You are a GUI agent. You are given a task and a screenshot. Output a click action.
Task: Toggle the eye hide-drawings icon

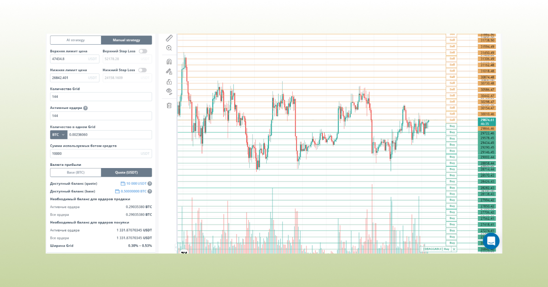[169, 92]
